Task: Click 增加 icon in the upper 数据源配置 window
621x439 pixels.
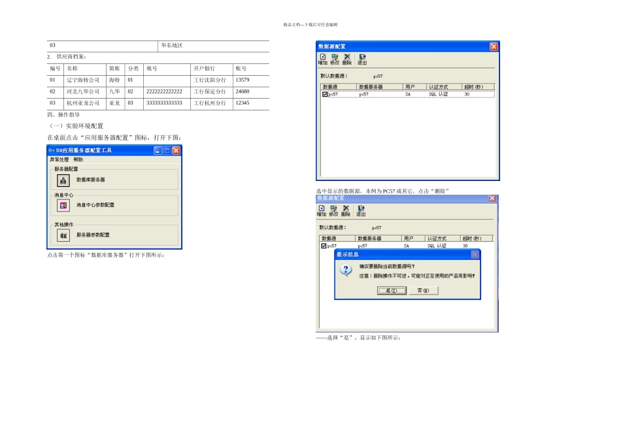Action: pos(322,59)
